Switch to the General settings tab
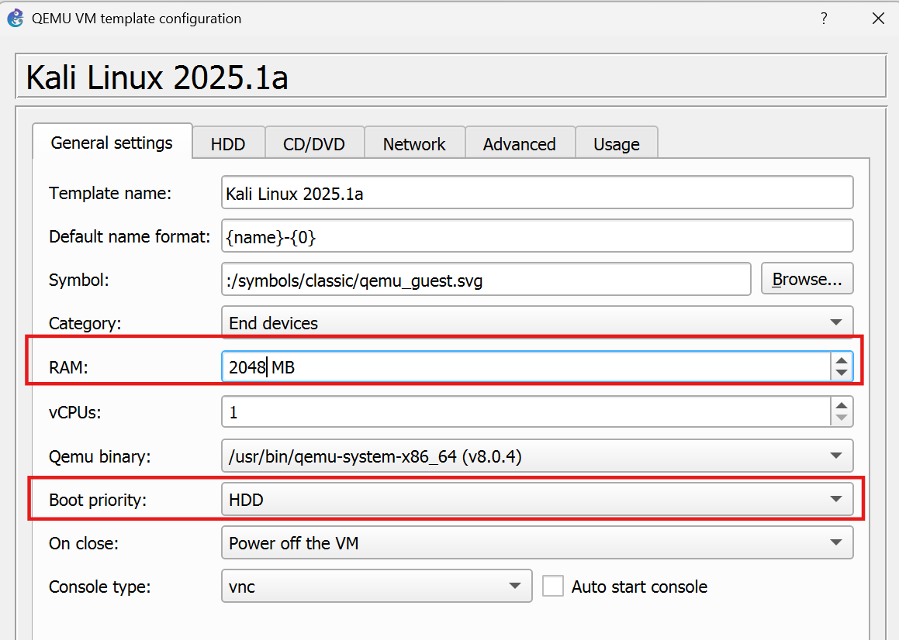Screen dimensions: 899x640 pos(112,142)
